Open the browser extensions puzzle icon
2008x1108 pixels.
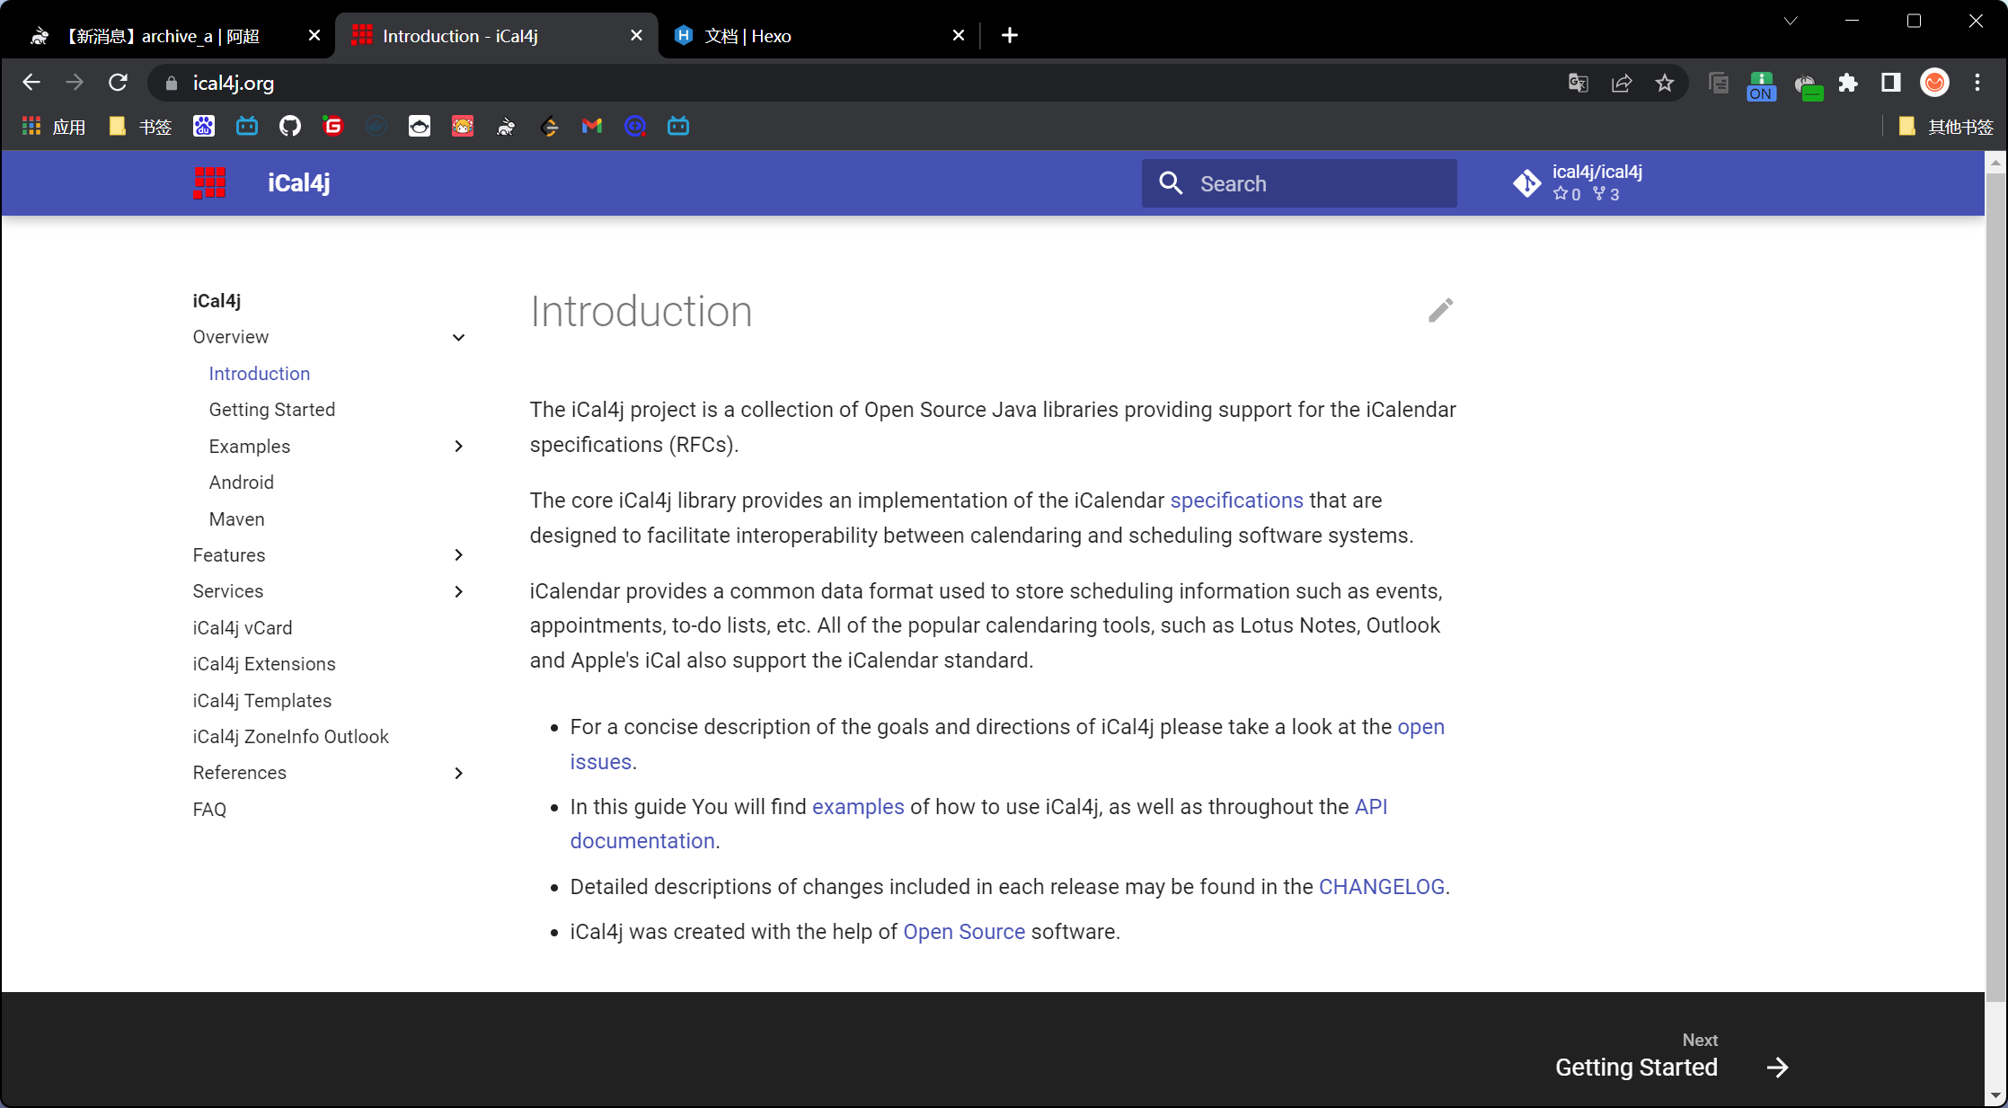click(1848, 83)
